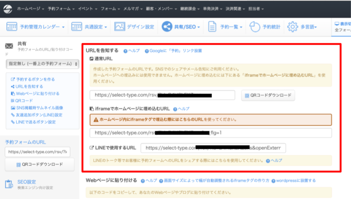Open the 友達追加ボタン(LINE)設定 link
The width and height of the screenshot is (351, 199).
[39, 115]
